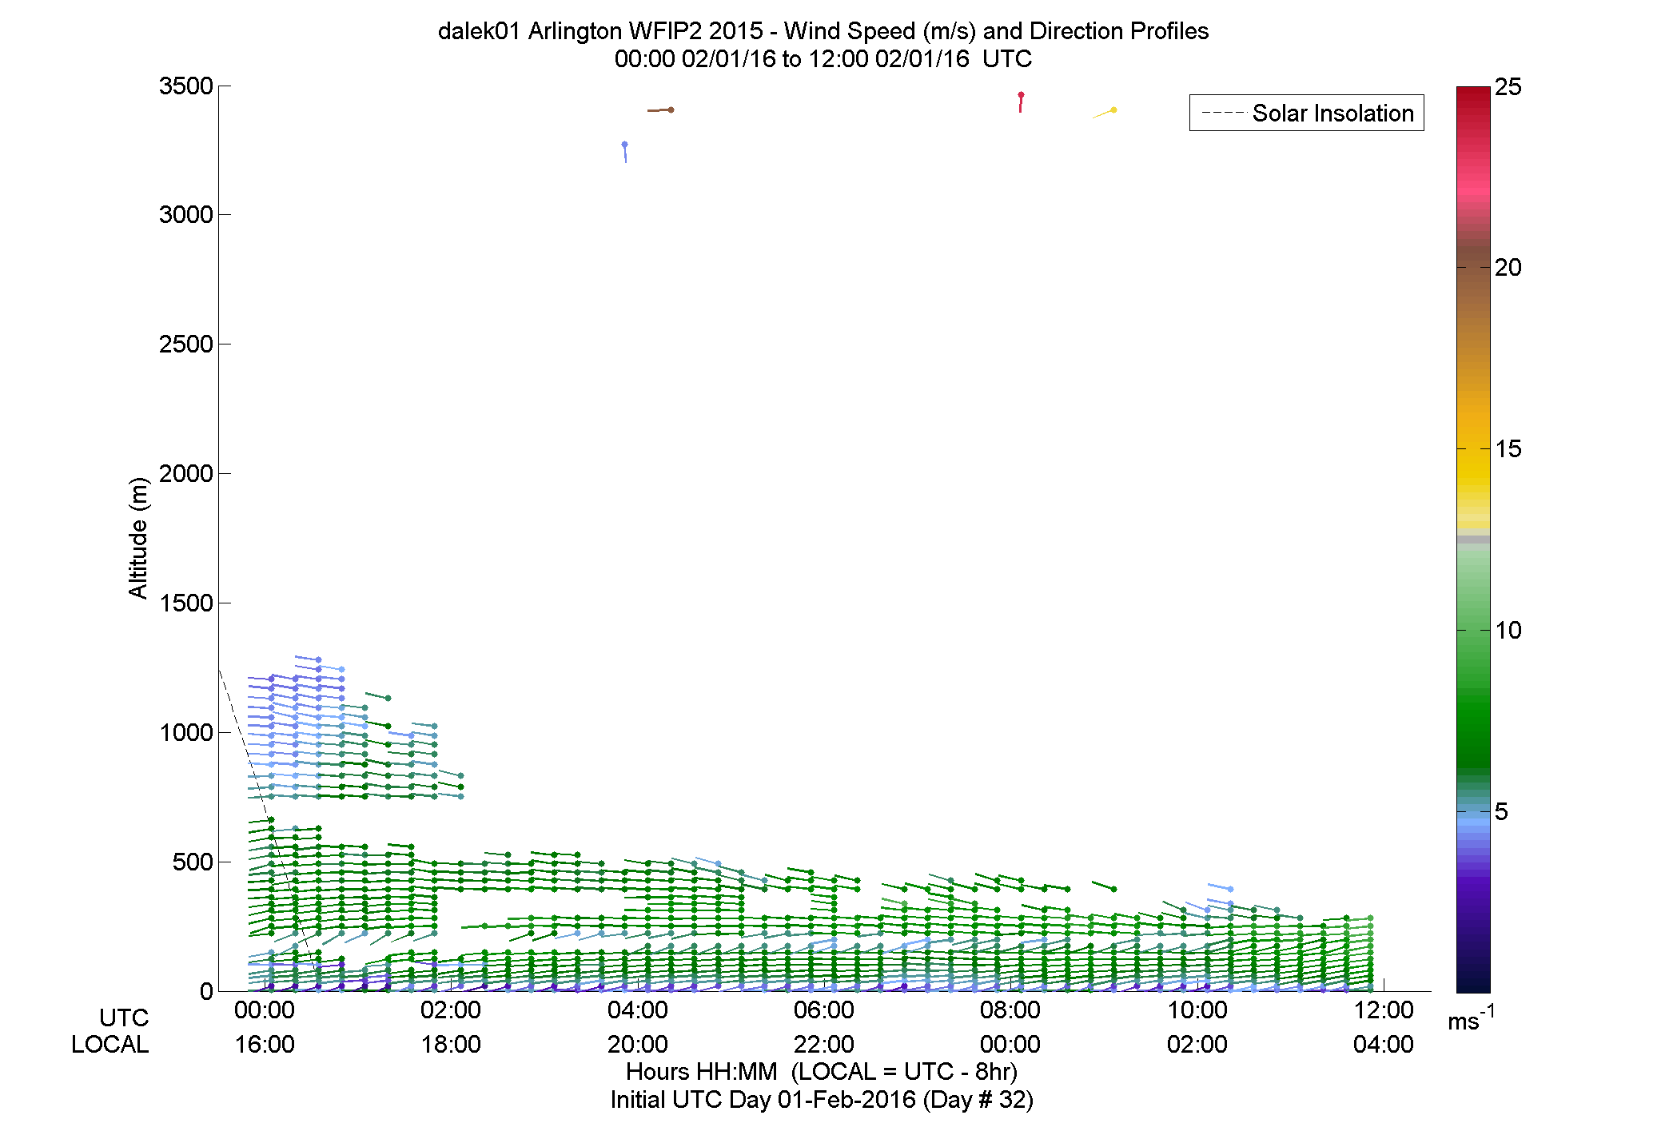The image size is (1677, 1139).
Task: Click the UTC row label
Action: coord(124,1018)
